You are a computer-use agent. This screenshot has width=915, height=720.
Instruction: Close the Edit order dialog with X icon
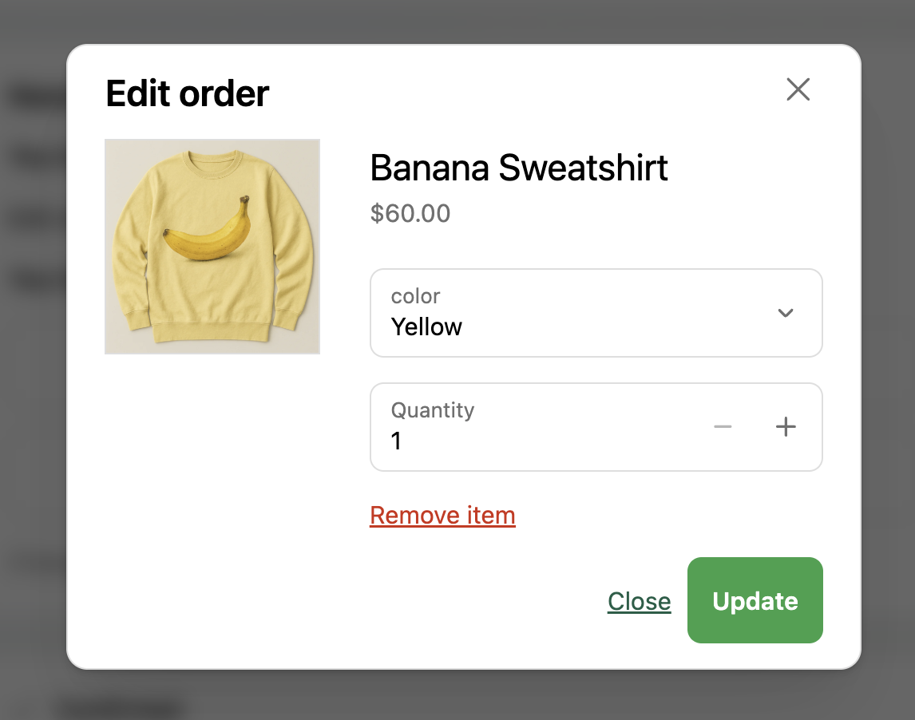pyautogui.click(x=798, y=89)
